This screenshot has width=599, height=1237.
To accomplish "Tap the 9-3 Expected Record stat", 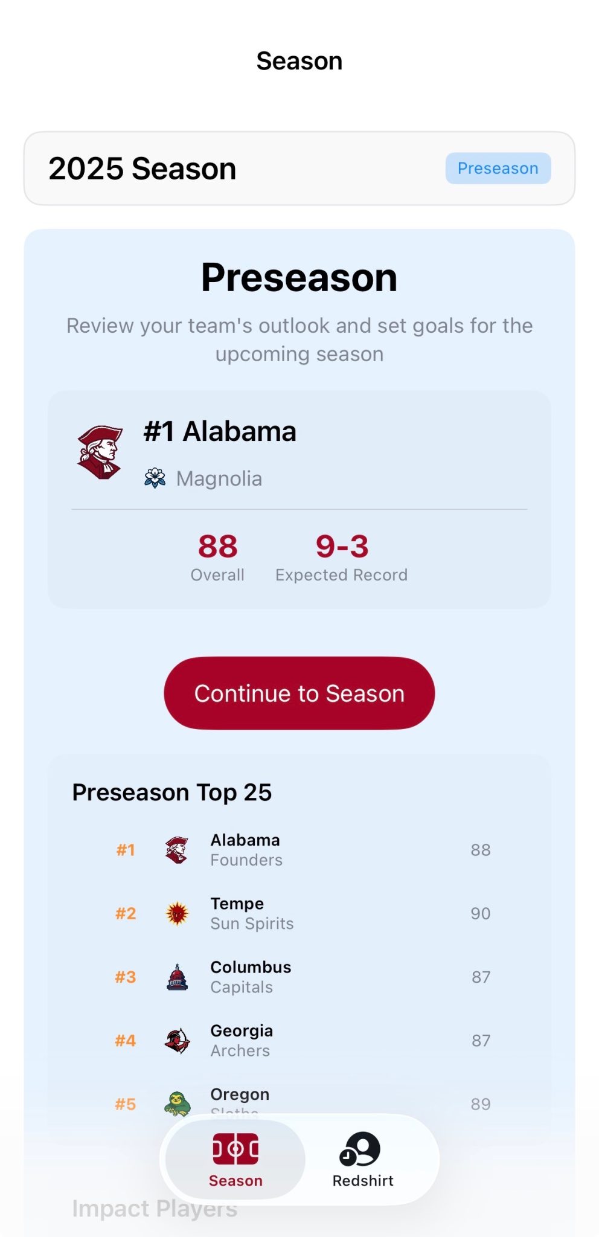I will pos(342,557).
